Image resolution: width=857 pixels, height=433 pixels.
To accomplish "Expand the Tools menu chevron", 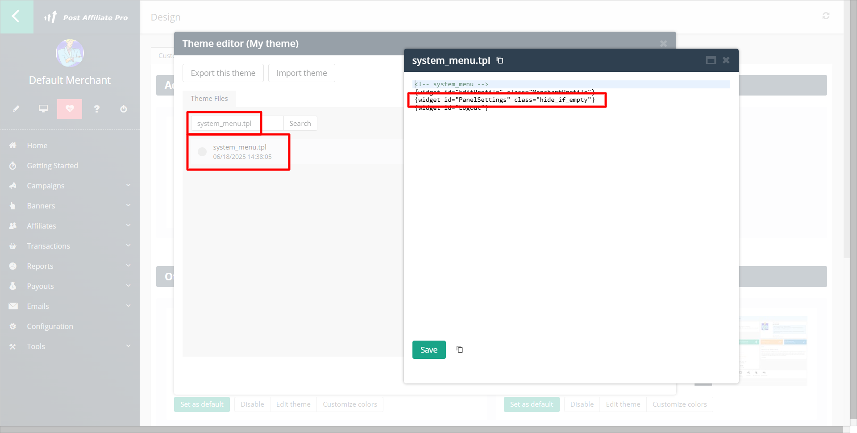I will coord(129,346).
